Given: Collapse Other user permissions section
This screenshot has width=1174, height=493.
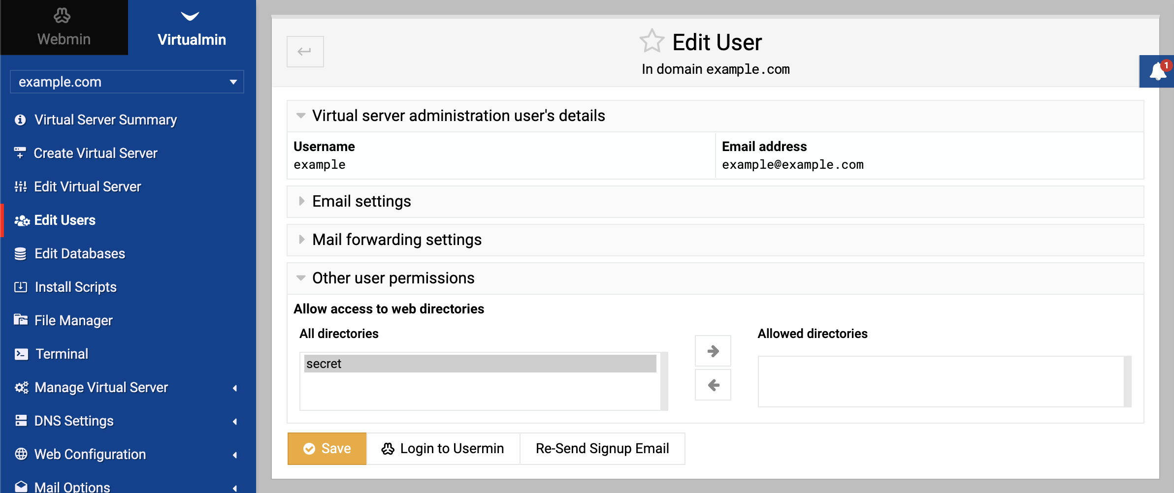Looking at the screenshot, I should [x=715, y=278].
